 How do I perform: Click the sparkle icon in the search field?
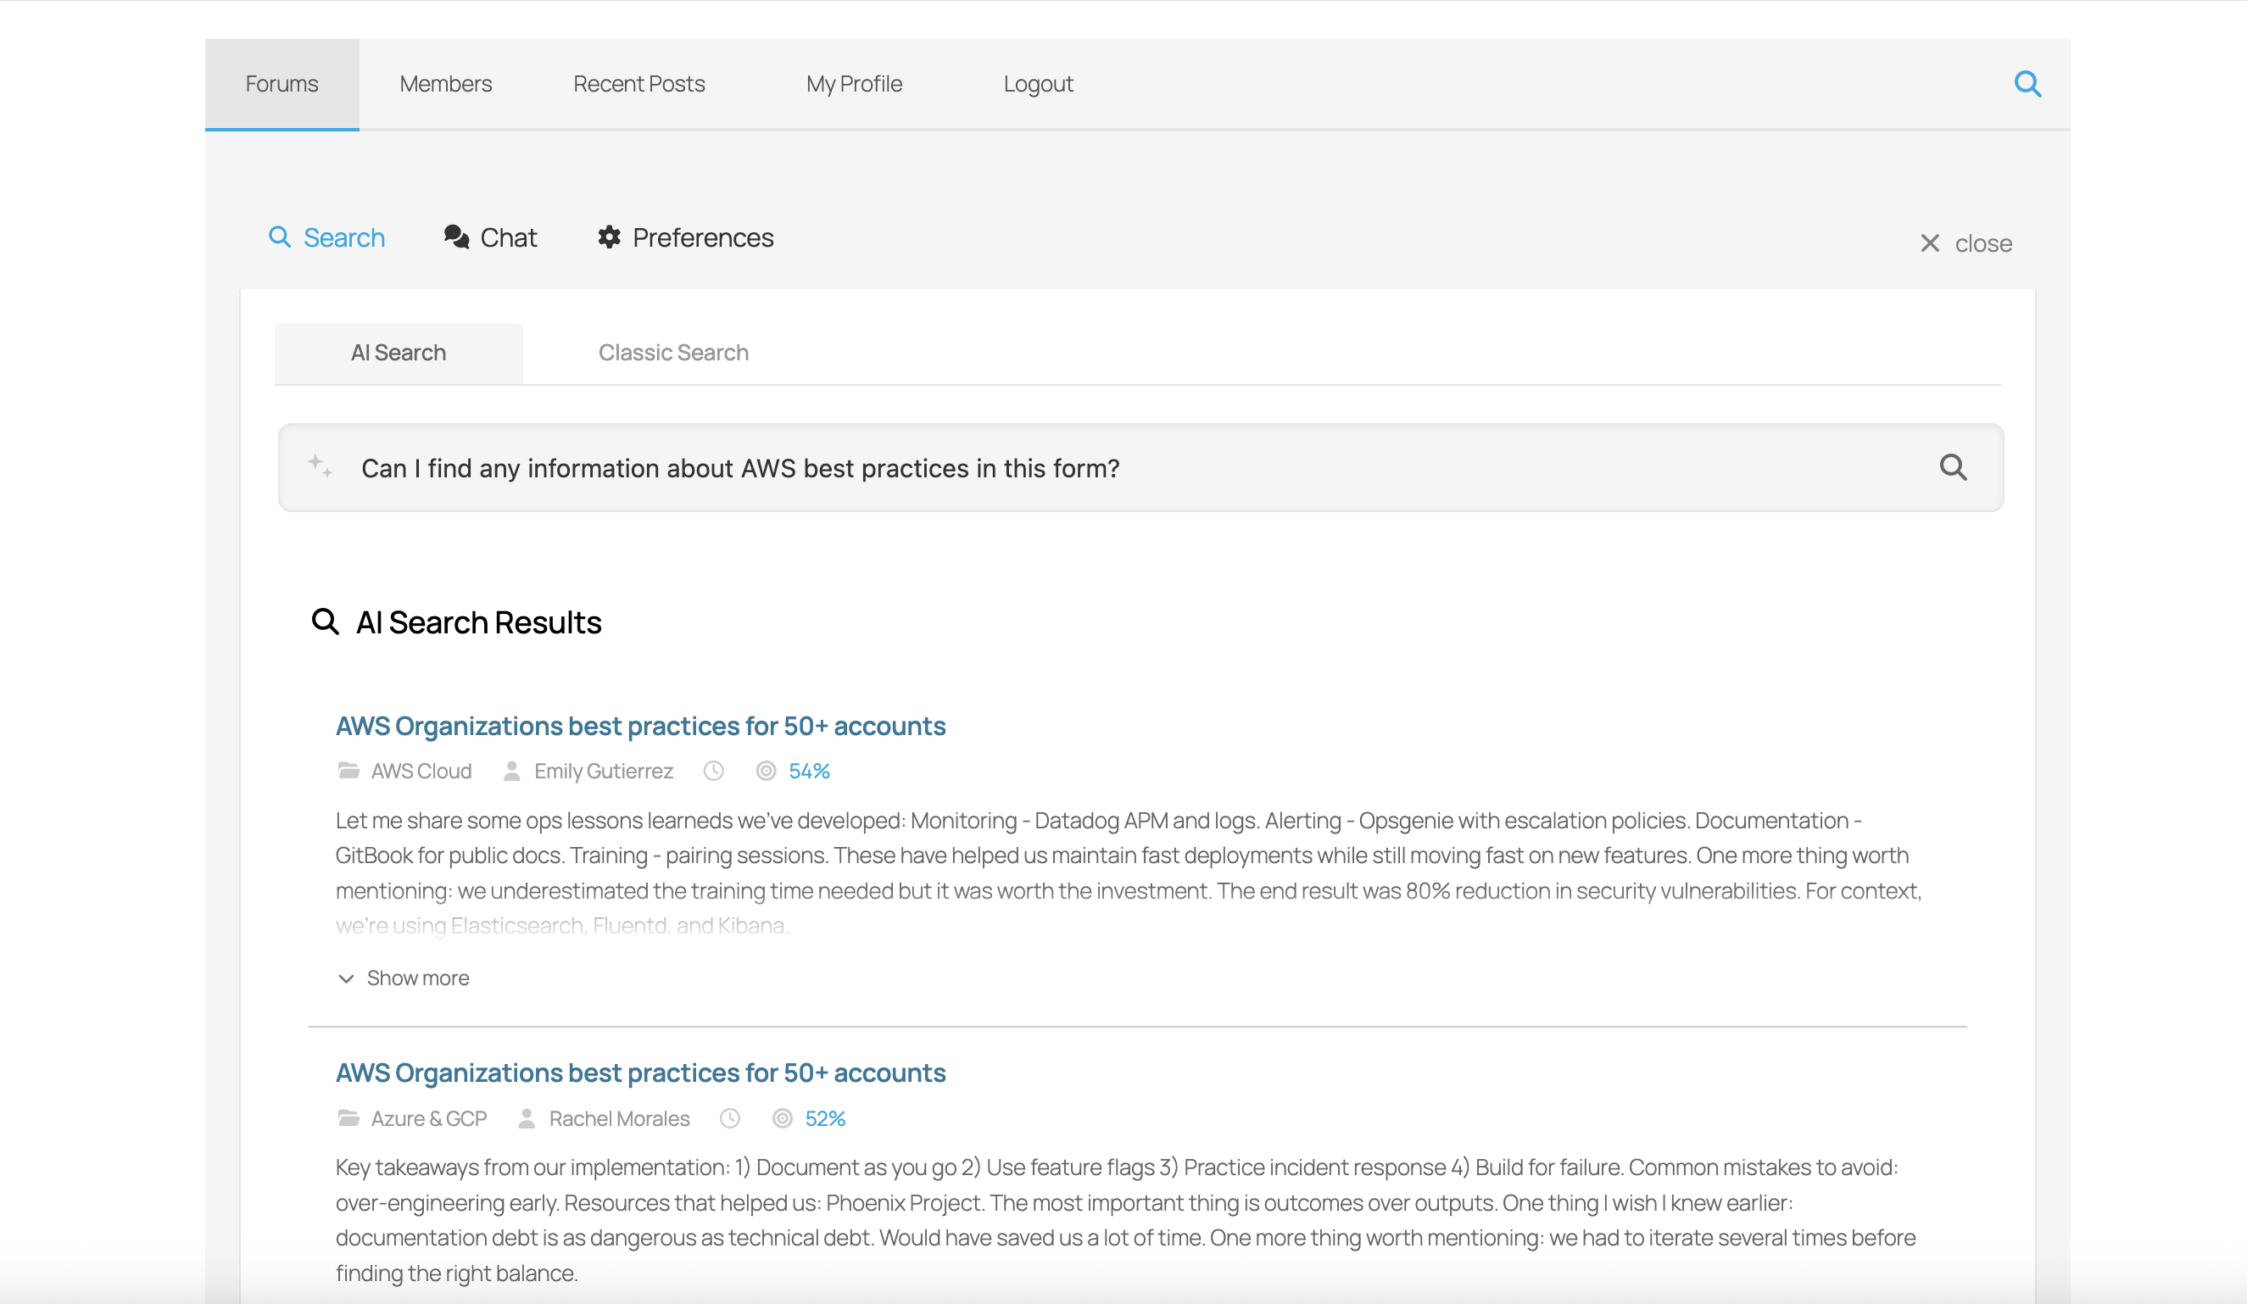[319, 466]
